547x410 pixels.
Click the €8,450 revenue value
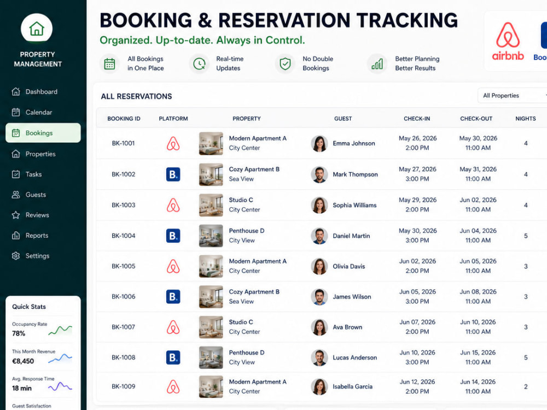point(23,361)
